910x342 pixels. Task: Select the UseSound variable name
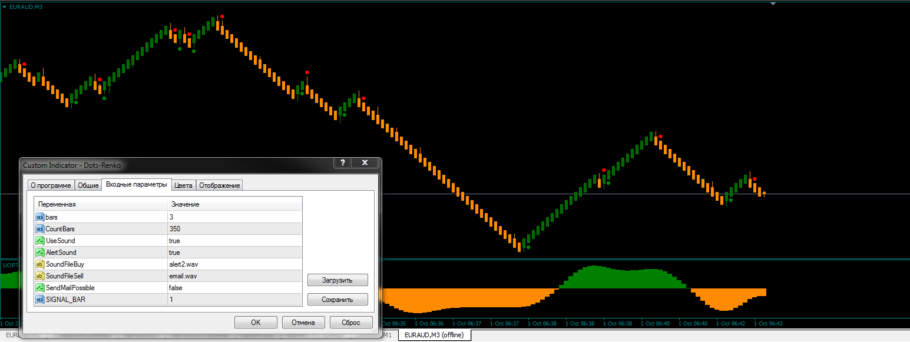pyautogui.click(x=61, y=241)
